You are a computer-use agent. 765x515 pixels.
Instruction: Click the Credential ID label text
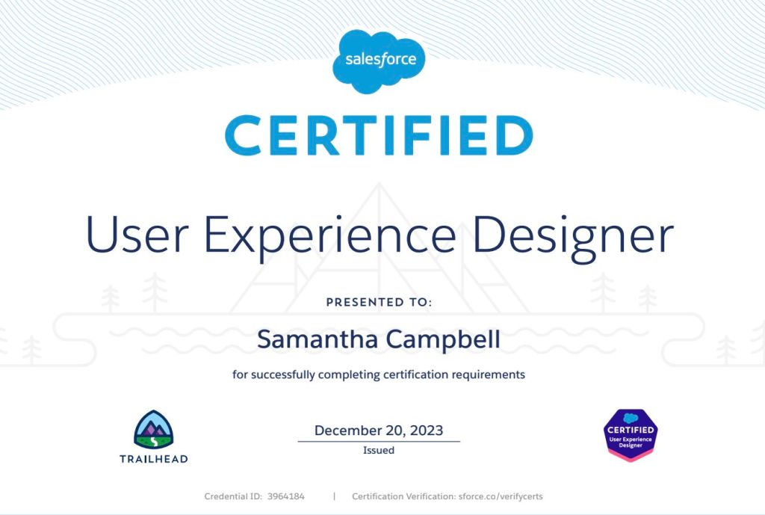coord(233,496)
